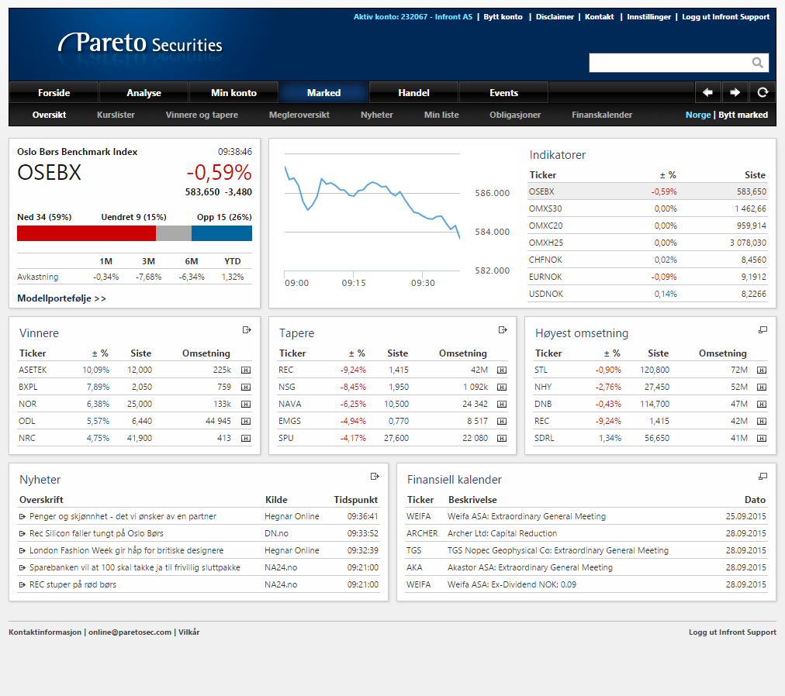Click the search magnifier icon
This screenshot has height=696, width=785.
[x=758, y=63]
